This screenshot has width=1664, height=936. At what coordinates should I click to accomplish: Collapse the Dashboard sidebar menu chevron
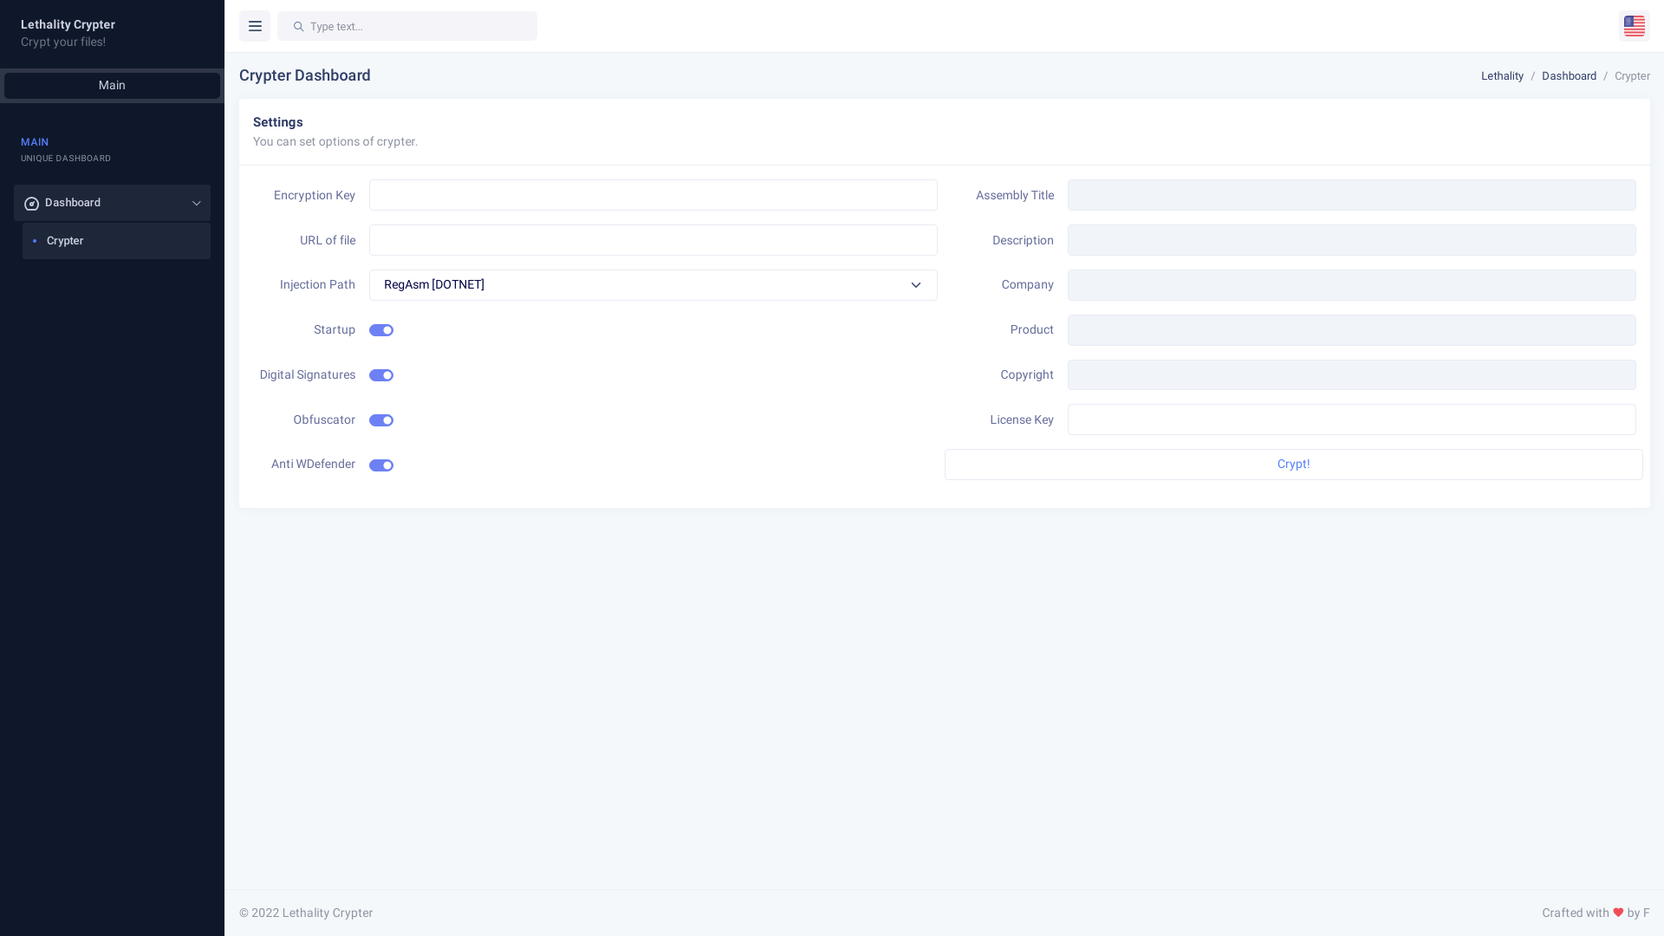point(197,203)
